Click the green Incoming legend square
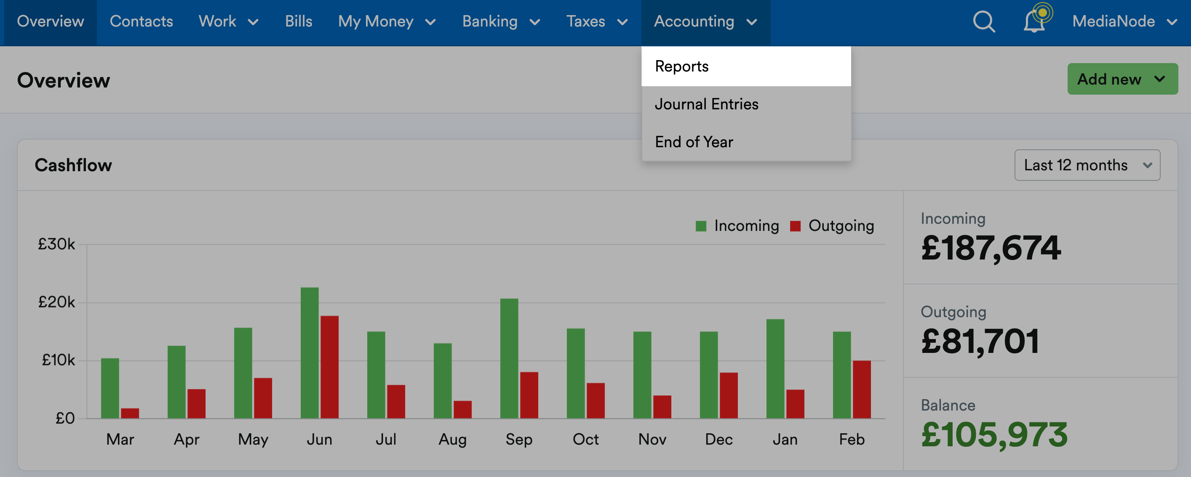This screenshot has width=1191, height=477. pos(701,226)
